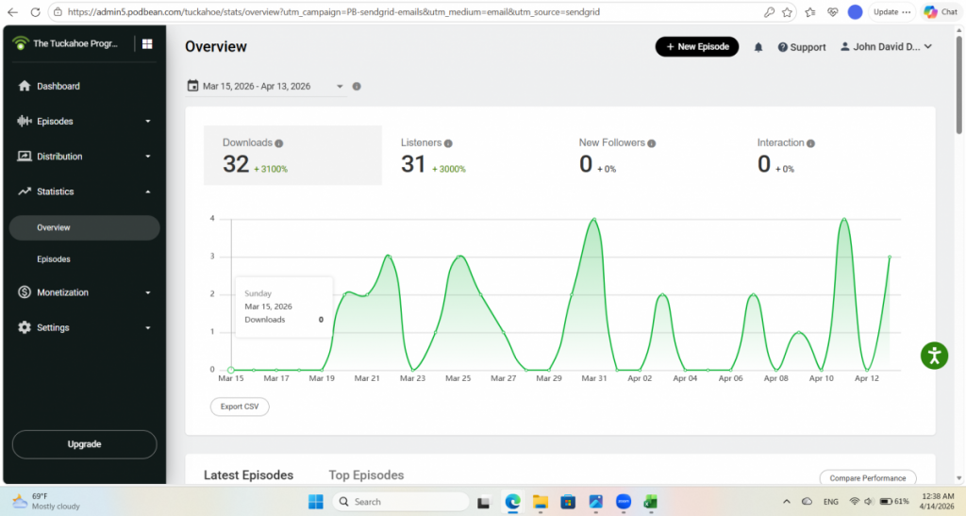Screen dimensions: 966x516
Task: Switch to the Top Episodes tab
Action: (x=366, y=475)
